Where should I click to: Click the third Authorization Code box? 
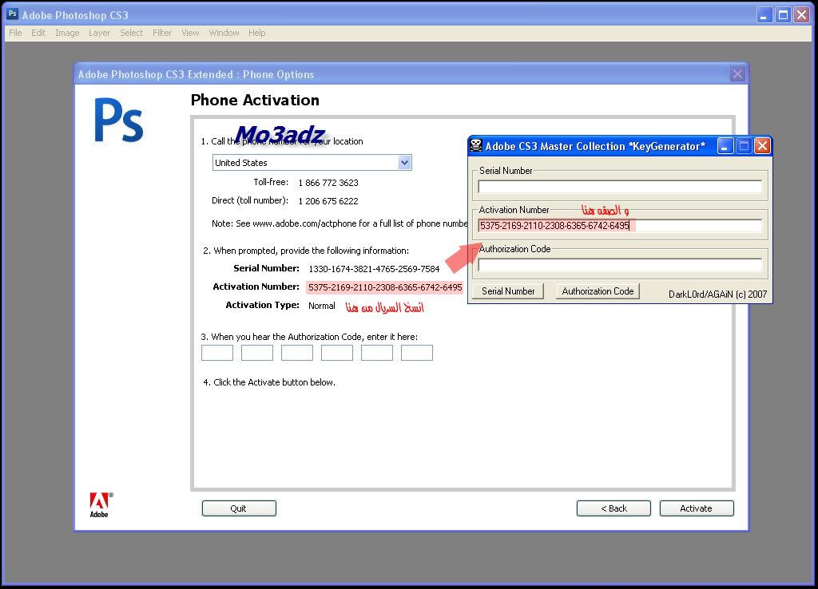pos(297,353)
